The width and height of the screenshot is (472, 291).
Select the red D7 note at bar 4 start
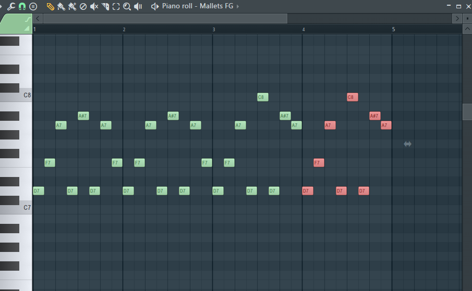pos(308,191)
